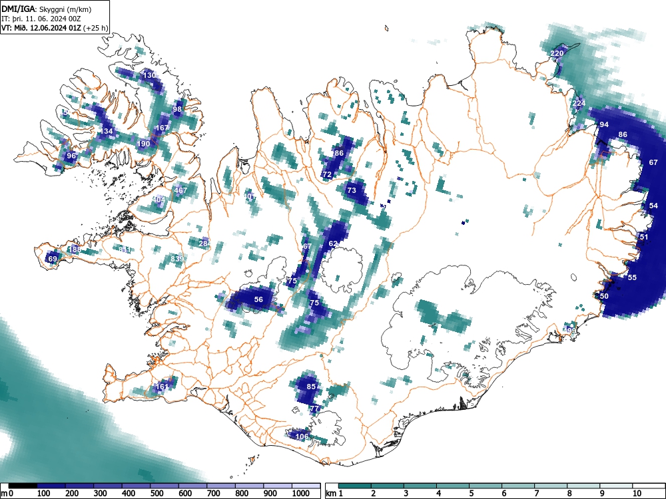
Task: Click the 839 visibility value
Action: click(177, 258)
